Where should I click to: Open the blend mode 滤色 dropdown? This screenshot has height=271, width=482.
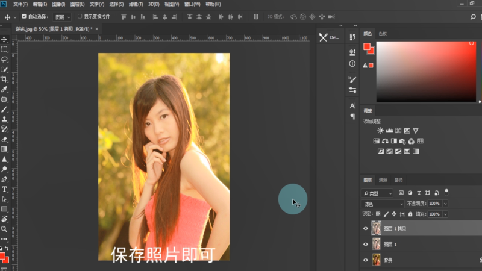[x=383, y=204]
